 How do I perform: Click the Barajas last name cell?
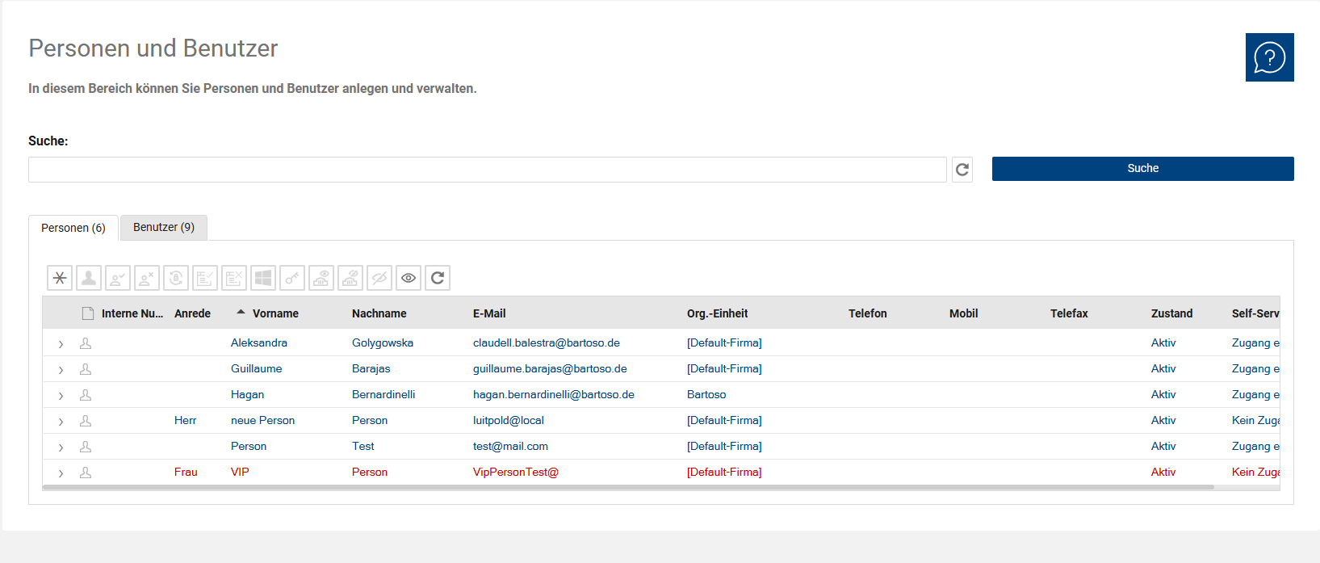tap(371, 368)
